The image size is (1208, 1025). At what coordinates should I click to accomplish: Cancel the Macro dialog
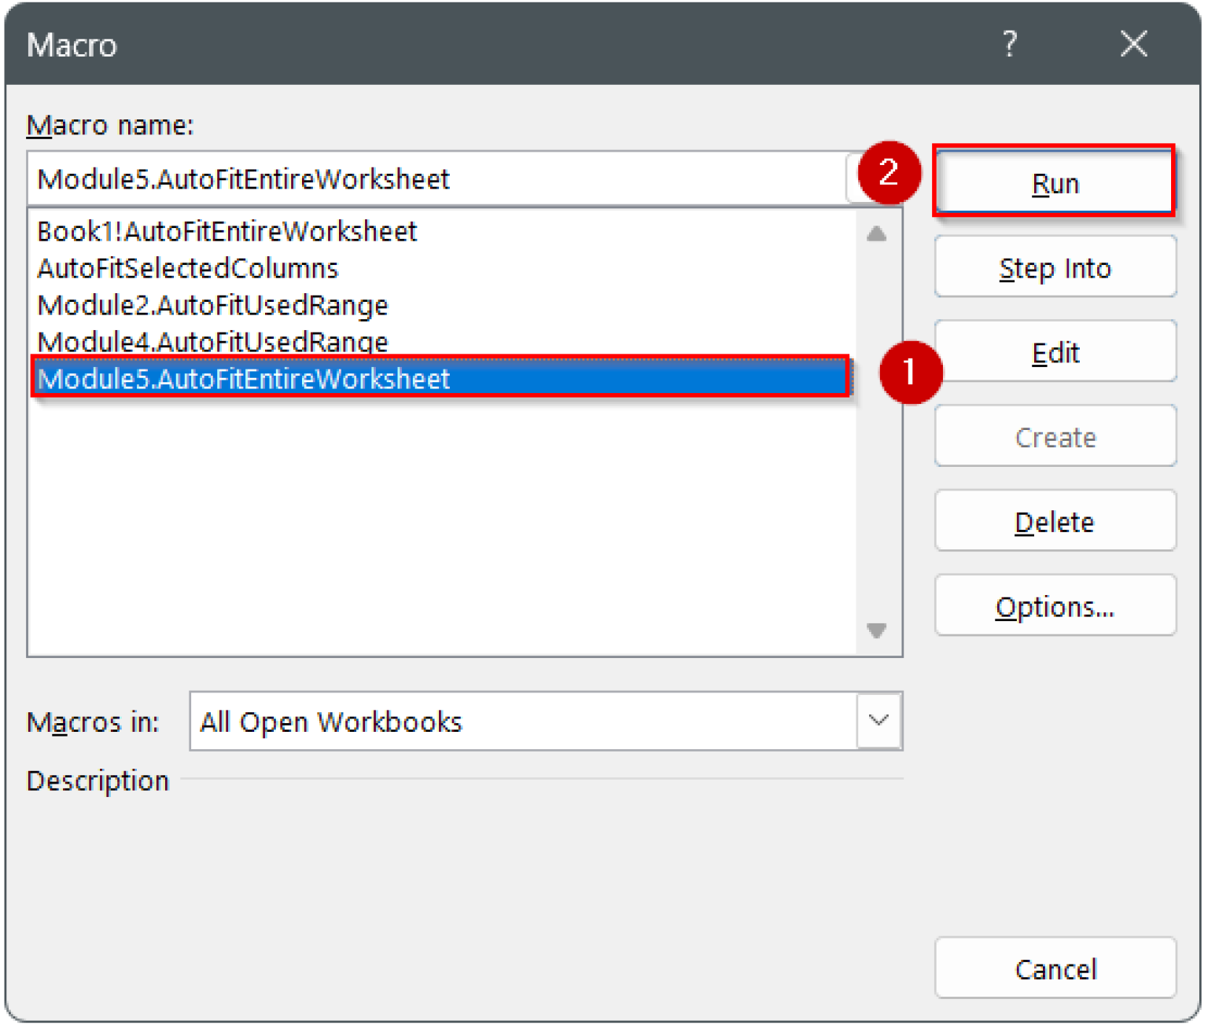1055,968
